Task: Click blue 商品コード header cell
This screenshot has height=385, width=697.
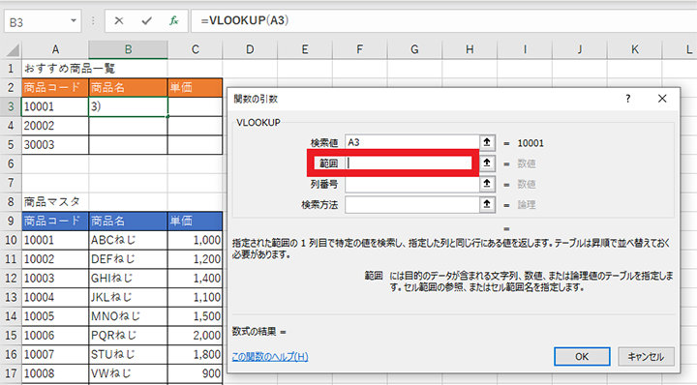Action: tap(55, 221)
